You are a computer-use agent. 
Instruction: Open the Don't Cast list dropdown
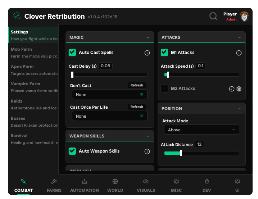click(110, 95)
